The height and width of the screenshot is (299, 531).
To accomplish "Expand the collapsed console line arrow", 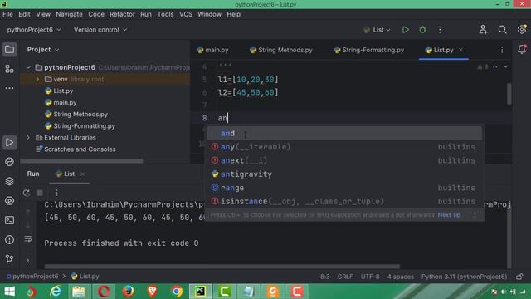I will click(27, 260).
